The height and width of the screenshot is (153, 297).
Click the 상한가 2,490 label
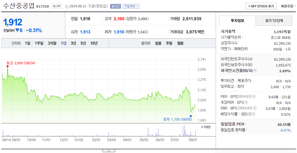point(137,19)
